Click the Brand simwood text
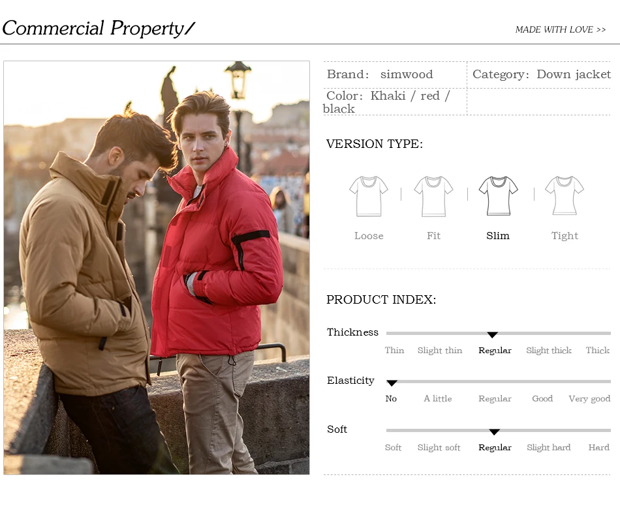This screenshot has width=620, height=507. click(x=380, y=74)
